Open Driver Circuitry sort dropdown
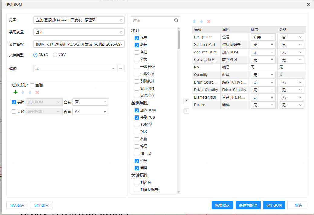Screen dimensions: 314x215 pos(263,90)
